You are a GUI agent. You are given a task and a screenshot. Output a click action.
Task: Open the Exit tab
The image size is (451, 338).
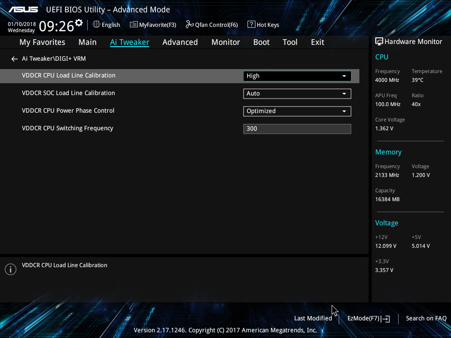(318, 42)
